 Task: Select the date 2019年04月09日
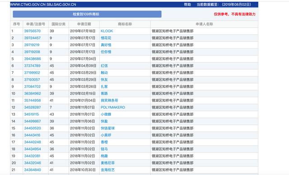click(x=83, y=66)
